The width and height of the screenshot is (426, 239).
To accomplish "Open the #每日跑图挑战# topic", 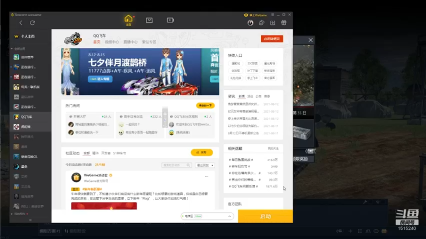I will point(241,160).
